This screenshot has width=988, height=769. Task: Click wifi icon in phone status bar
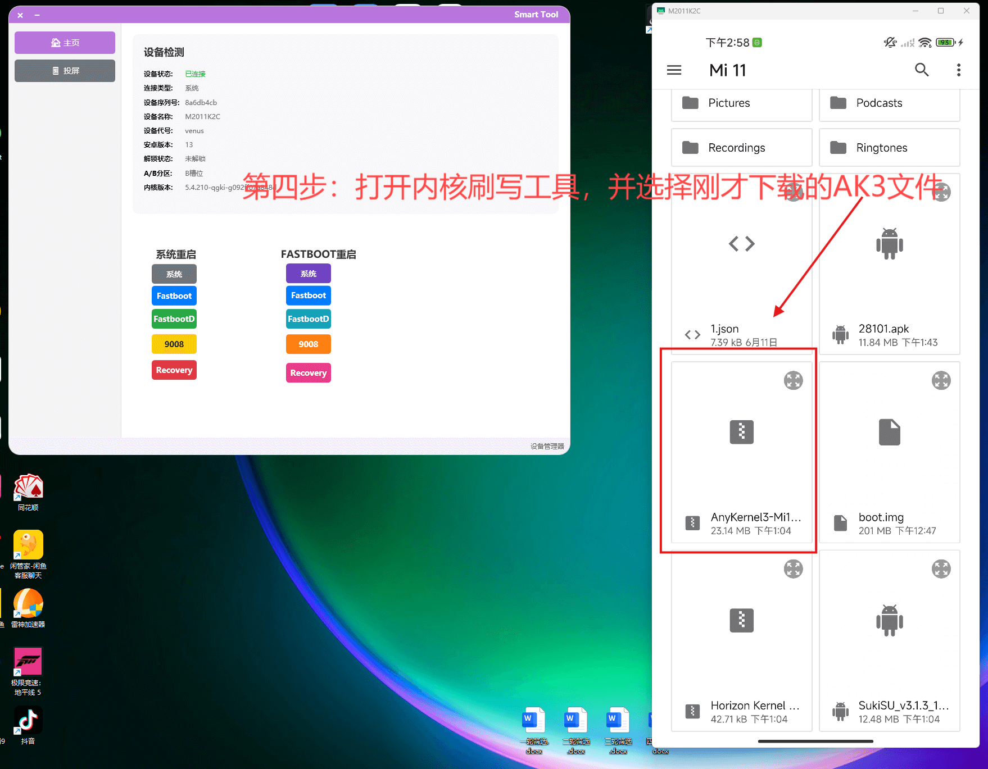pyautogui.click(x=925, y=43)
